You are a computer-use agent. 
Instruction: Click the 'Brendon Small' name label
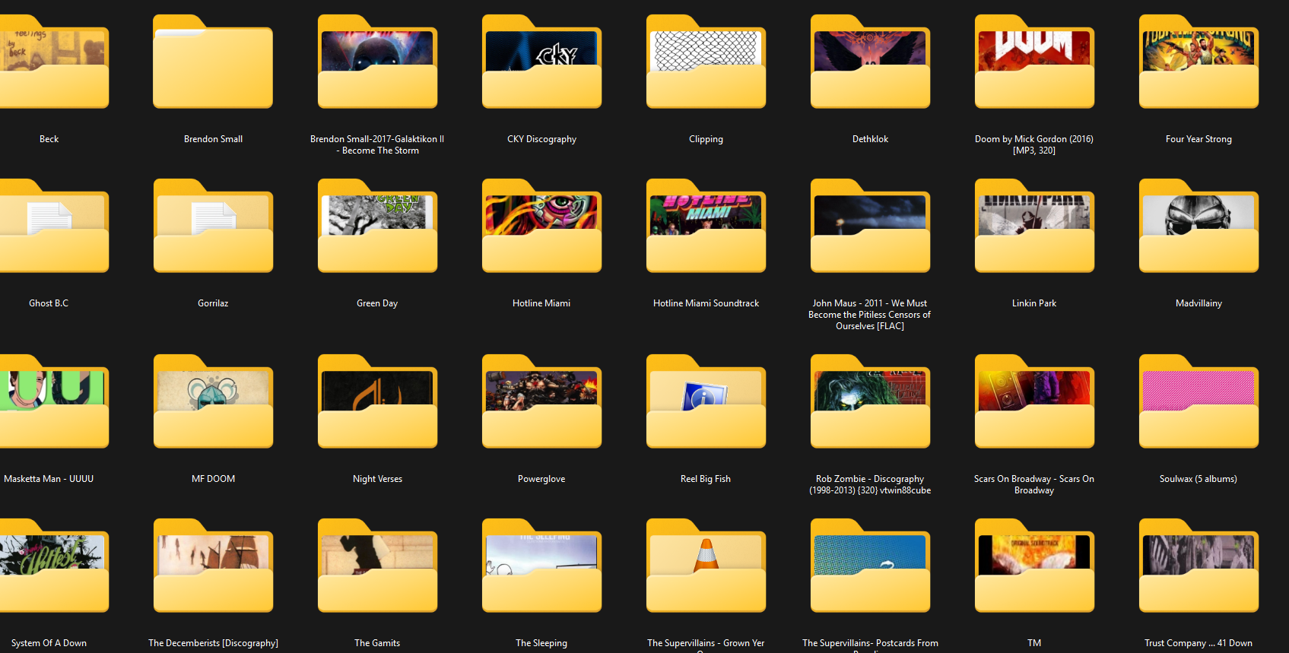(x=213, y=139)
